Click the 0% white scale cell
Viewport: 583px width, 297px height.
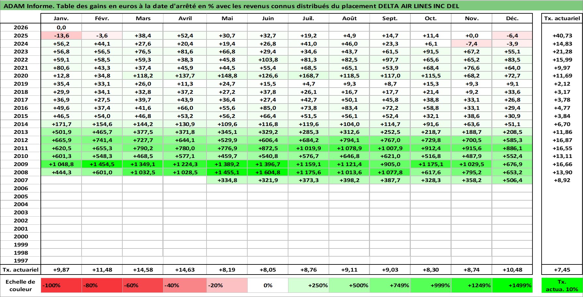point(268,285)
